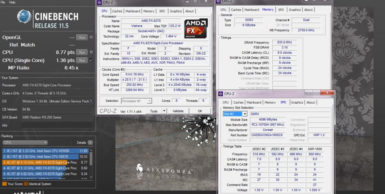Image resolution: width=385 pixels, height=194 pixels.
Task: Select SPD tab in the Memory CPU-Z window
Action: coord(281,10)
